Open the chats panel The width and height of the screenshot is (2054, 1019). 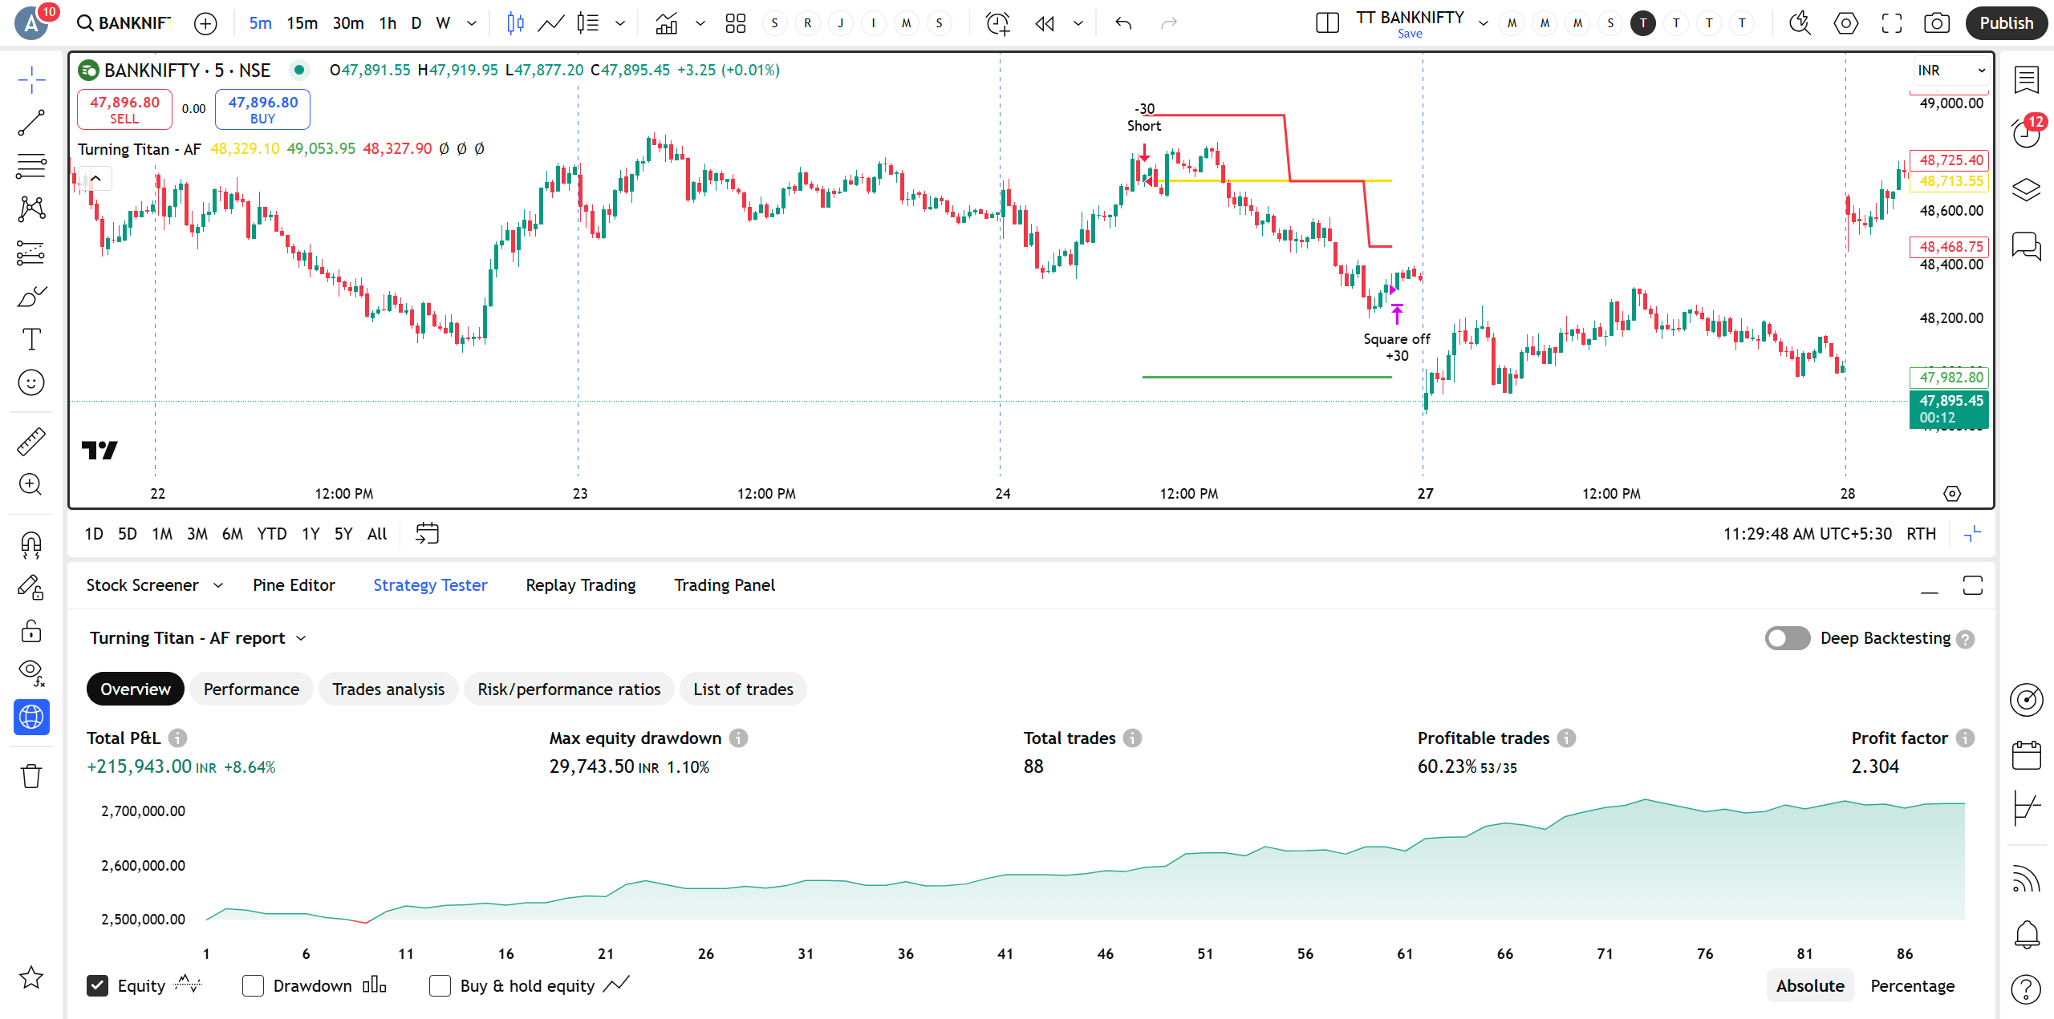(2027, 246)
